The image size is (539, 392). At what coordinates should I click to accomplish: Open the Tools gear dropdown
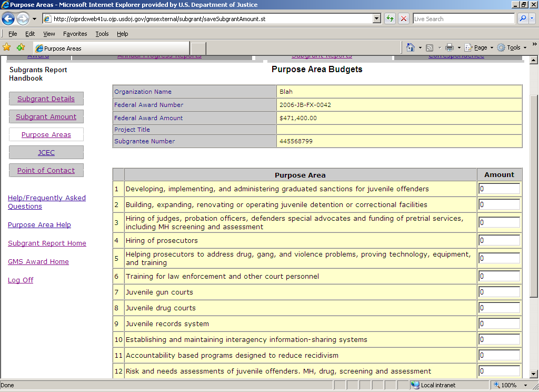pyautogui.click(x=508, y=47)
